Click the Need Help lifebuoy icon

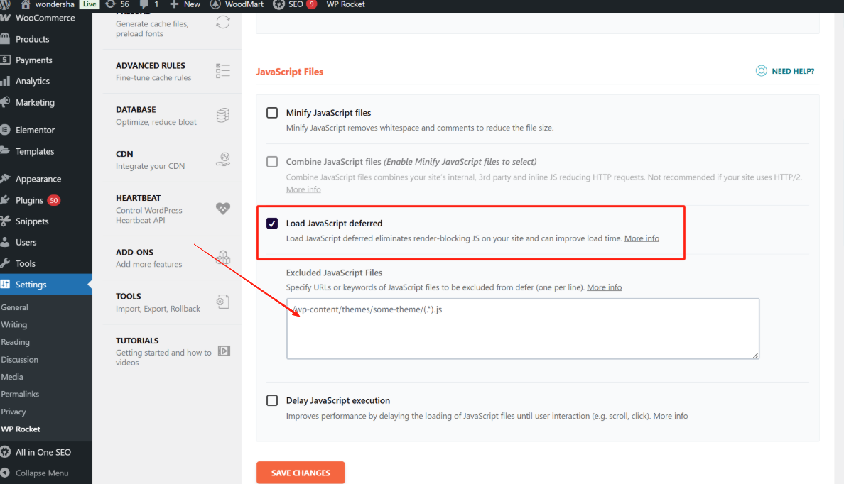pyautogui.click(x=762, y=71)
